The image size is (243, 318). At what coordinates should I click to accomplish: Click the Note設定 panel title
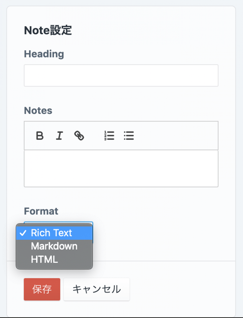click(x=48, y=31)
